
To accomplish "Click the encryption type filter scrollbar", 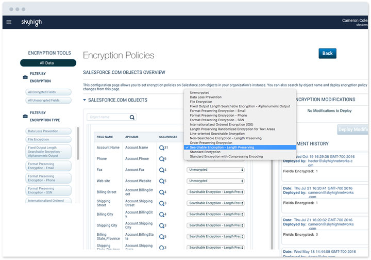I will [78, 143].
